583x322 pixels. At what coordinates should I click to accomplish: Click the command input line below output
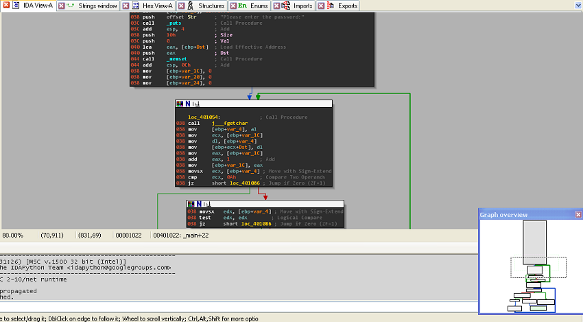(x=239, y=307)
